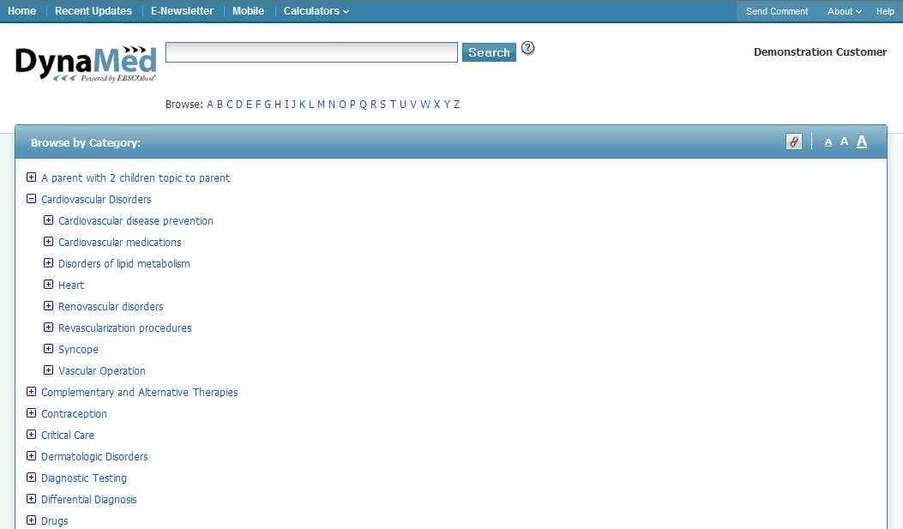The width and height of the screenshot is (903, 529).
Task: Click Send Comment in the top bar
Action: (x=777, y=11)
